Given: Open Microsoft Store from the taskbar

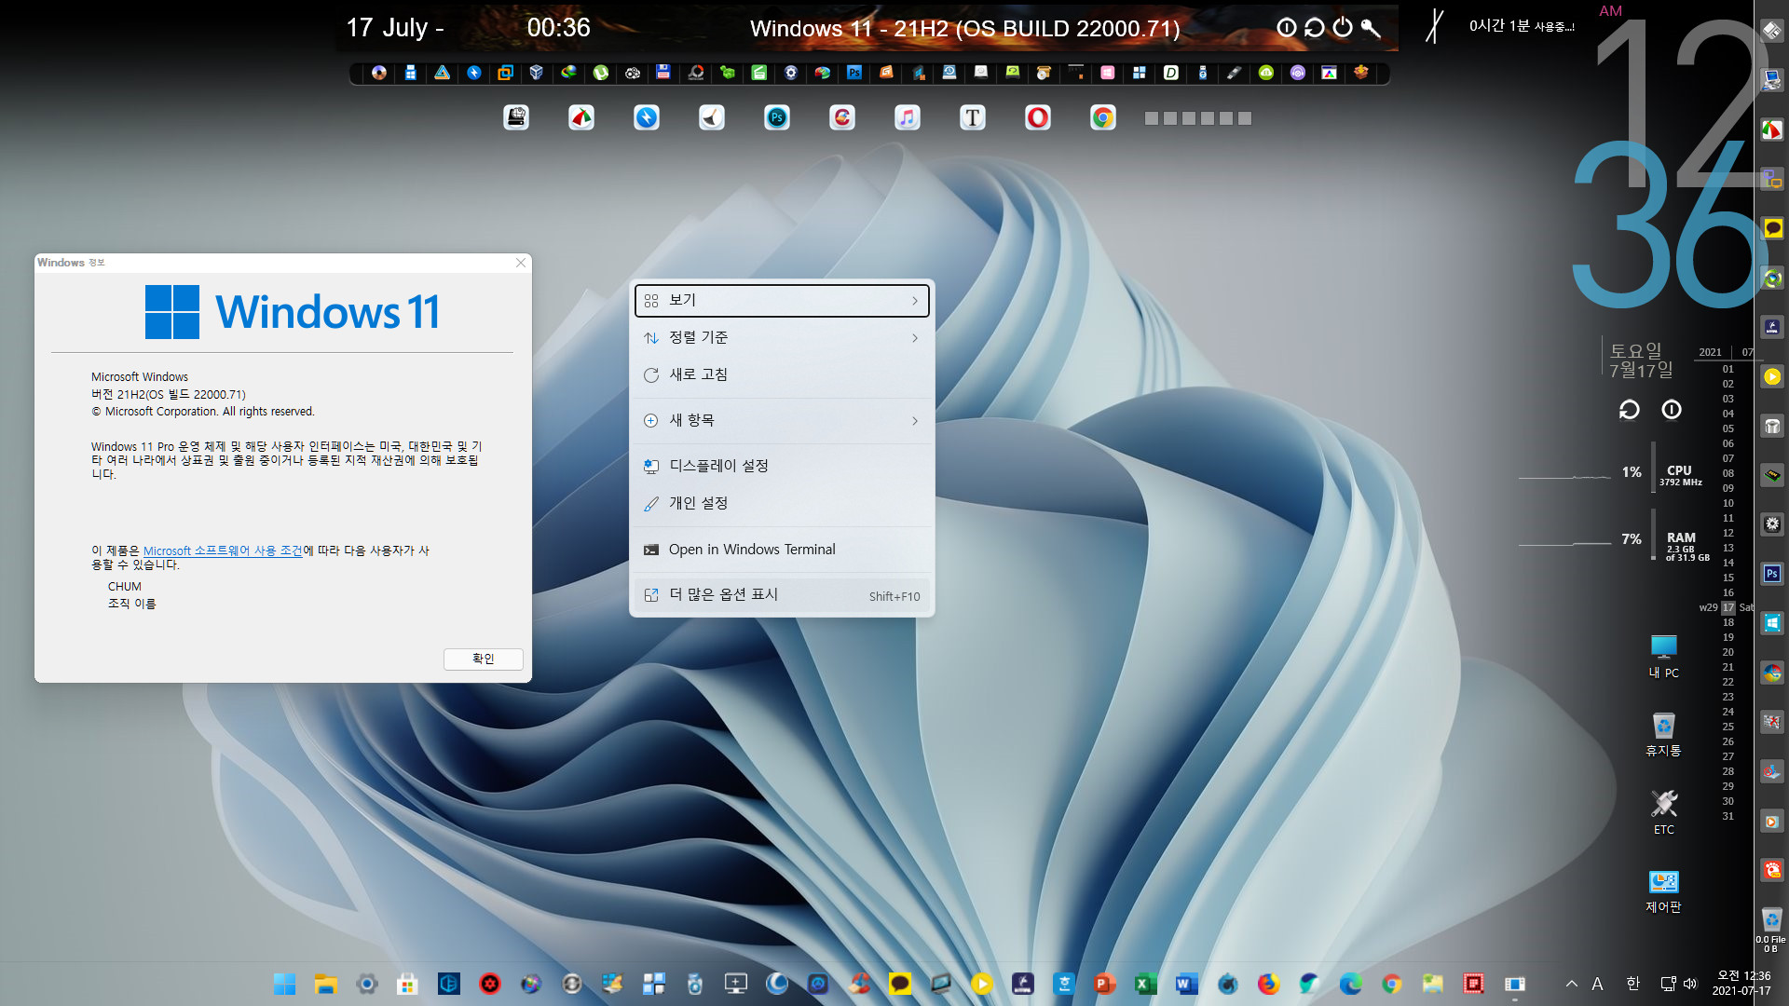Looking at the screenshot, I should (x=407, y=984).
